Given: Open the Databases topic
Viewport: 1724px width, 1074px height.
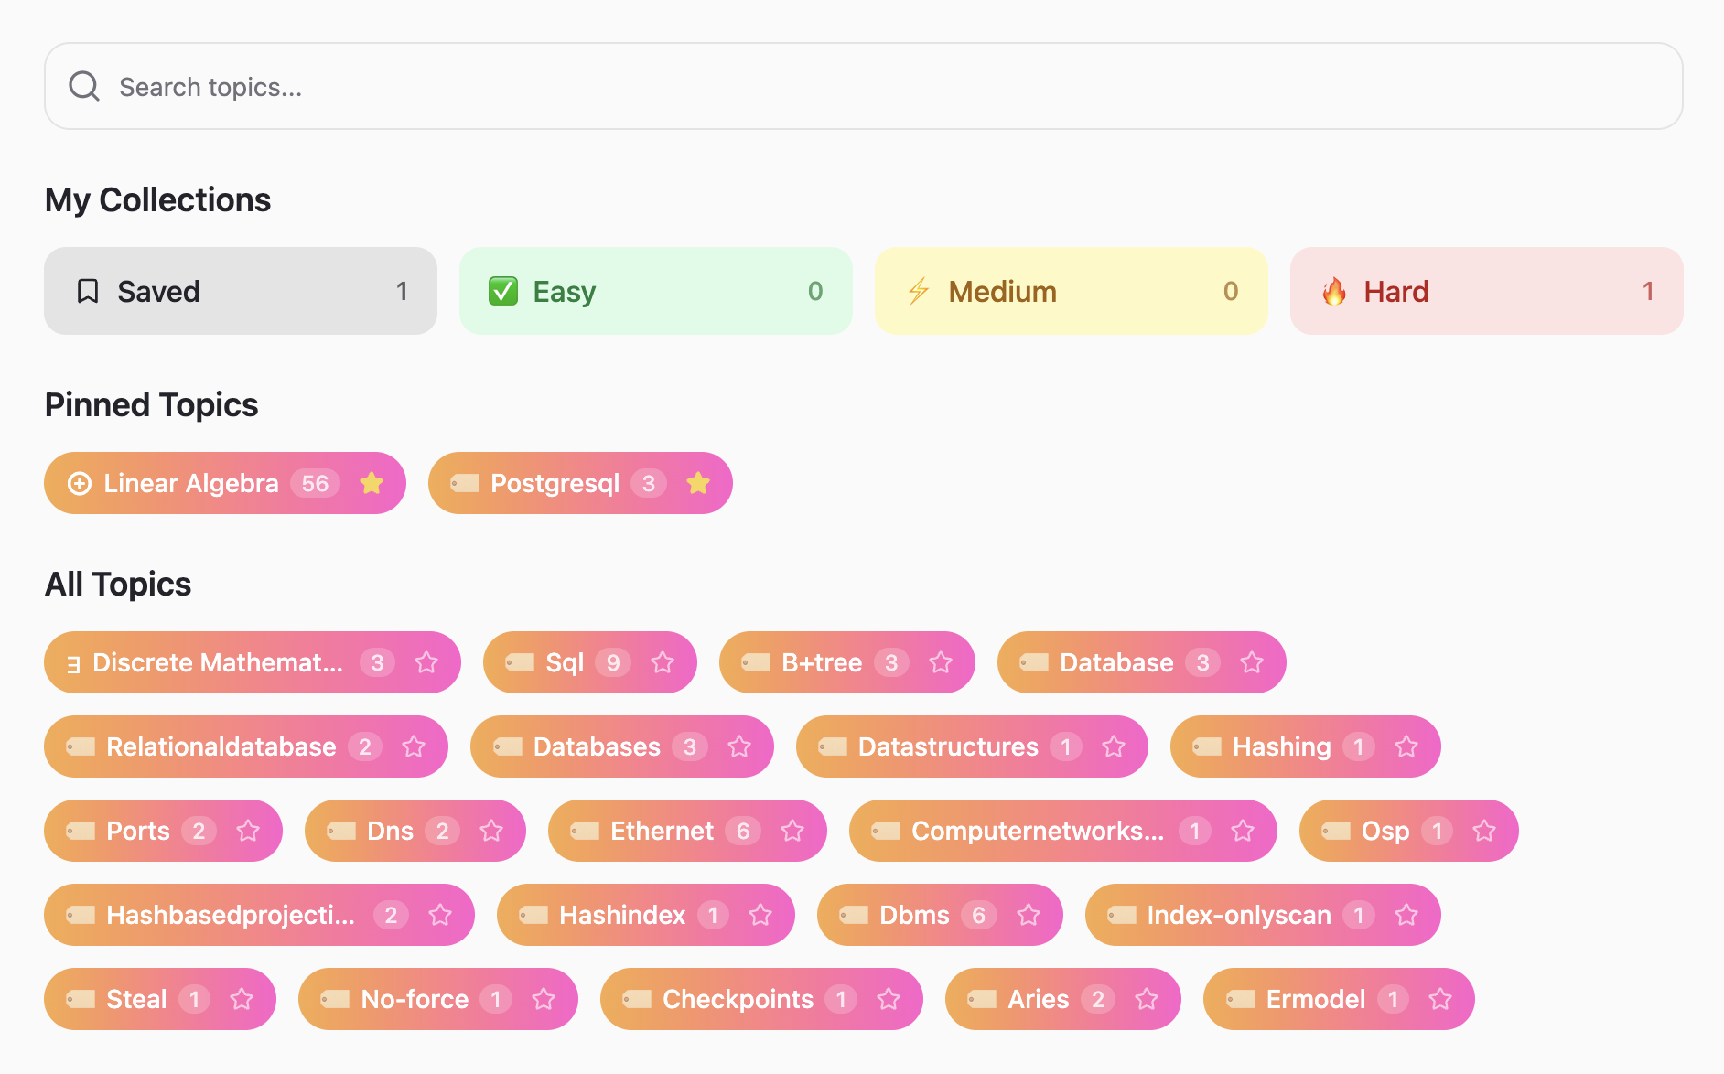Looking at the screenshot, I should pos(622,746).
